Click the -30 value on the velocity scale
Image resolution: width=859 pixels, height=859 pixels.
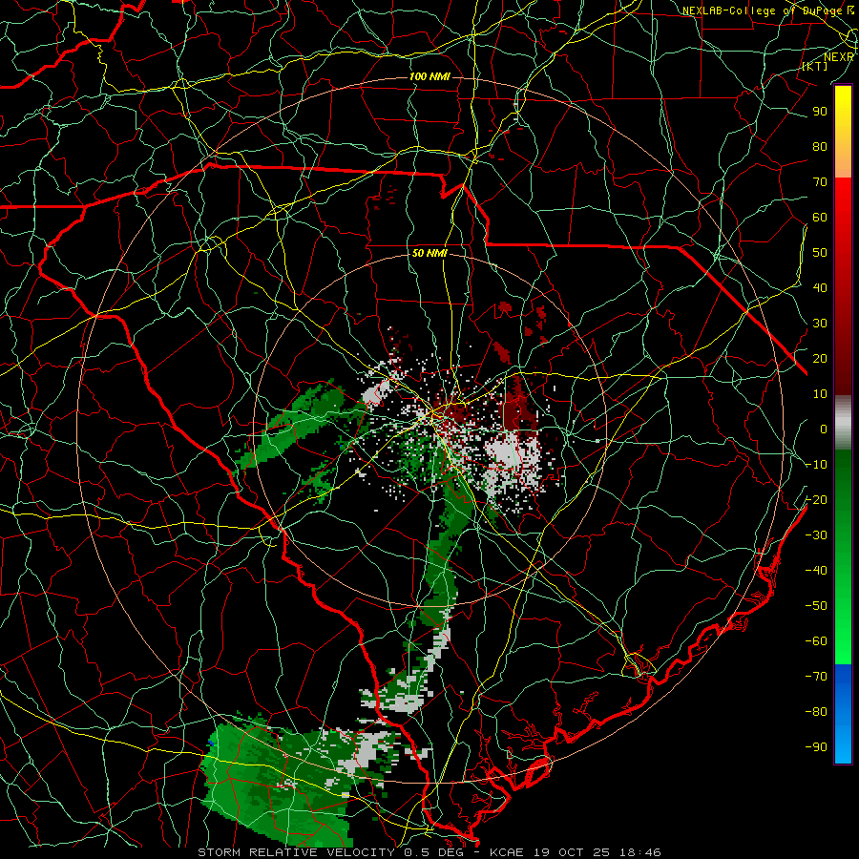pos(816,535)
